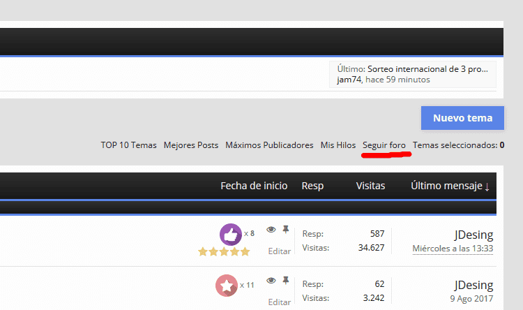This screenshot has width=523, height=310.
Task: Click five-star rating of first thread
Action: tap(224, 251)
